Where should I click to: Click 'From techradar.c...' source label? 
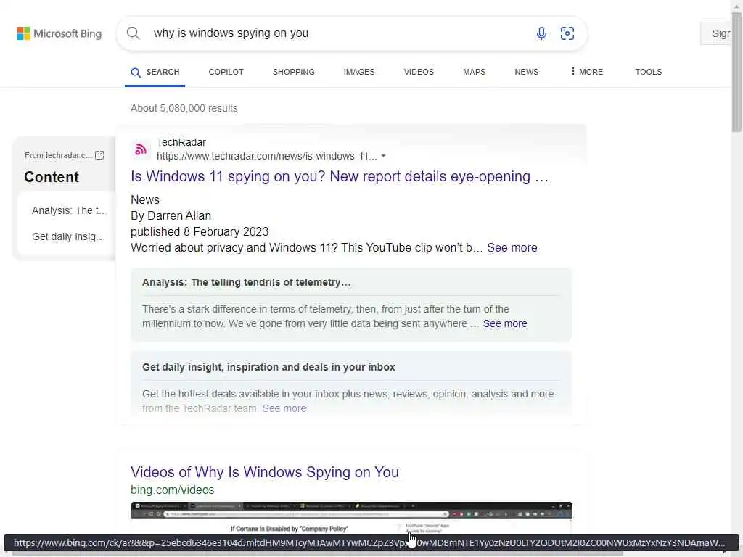pos(58,155)
